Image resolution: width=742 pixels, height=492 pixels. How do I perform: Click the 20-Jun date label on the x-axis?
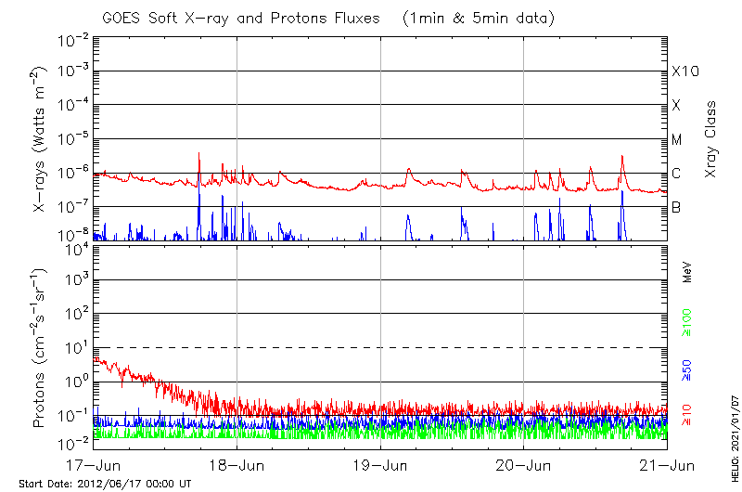click(x=524, y=464)
